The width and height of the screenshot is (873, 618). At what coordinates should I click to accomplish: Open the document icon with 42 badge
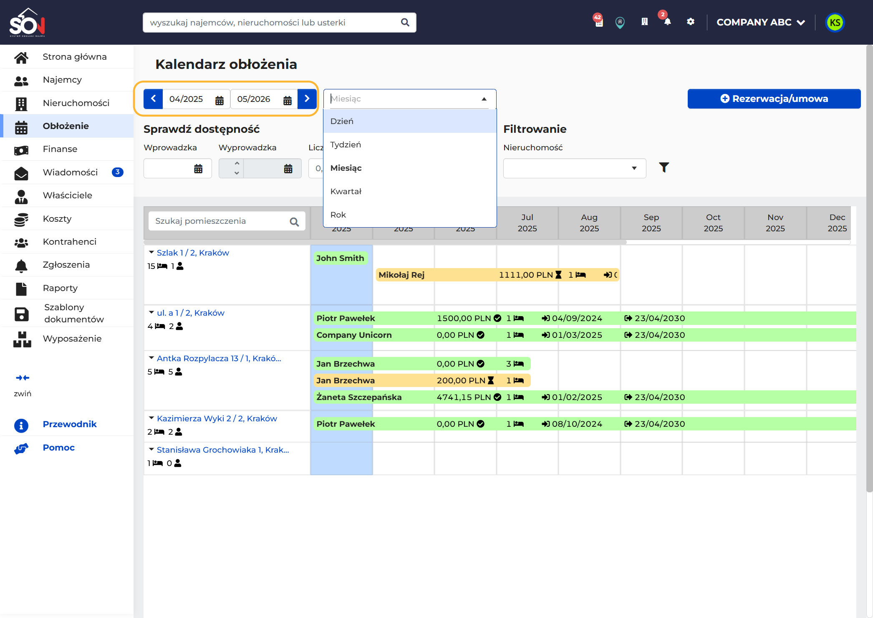click(x=599, y=22)
